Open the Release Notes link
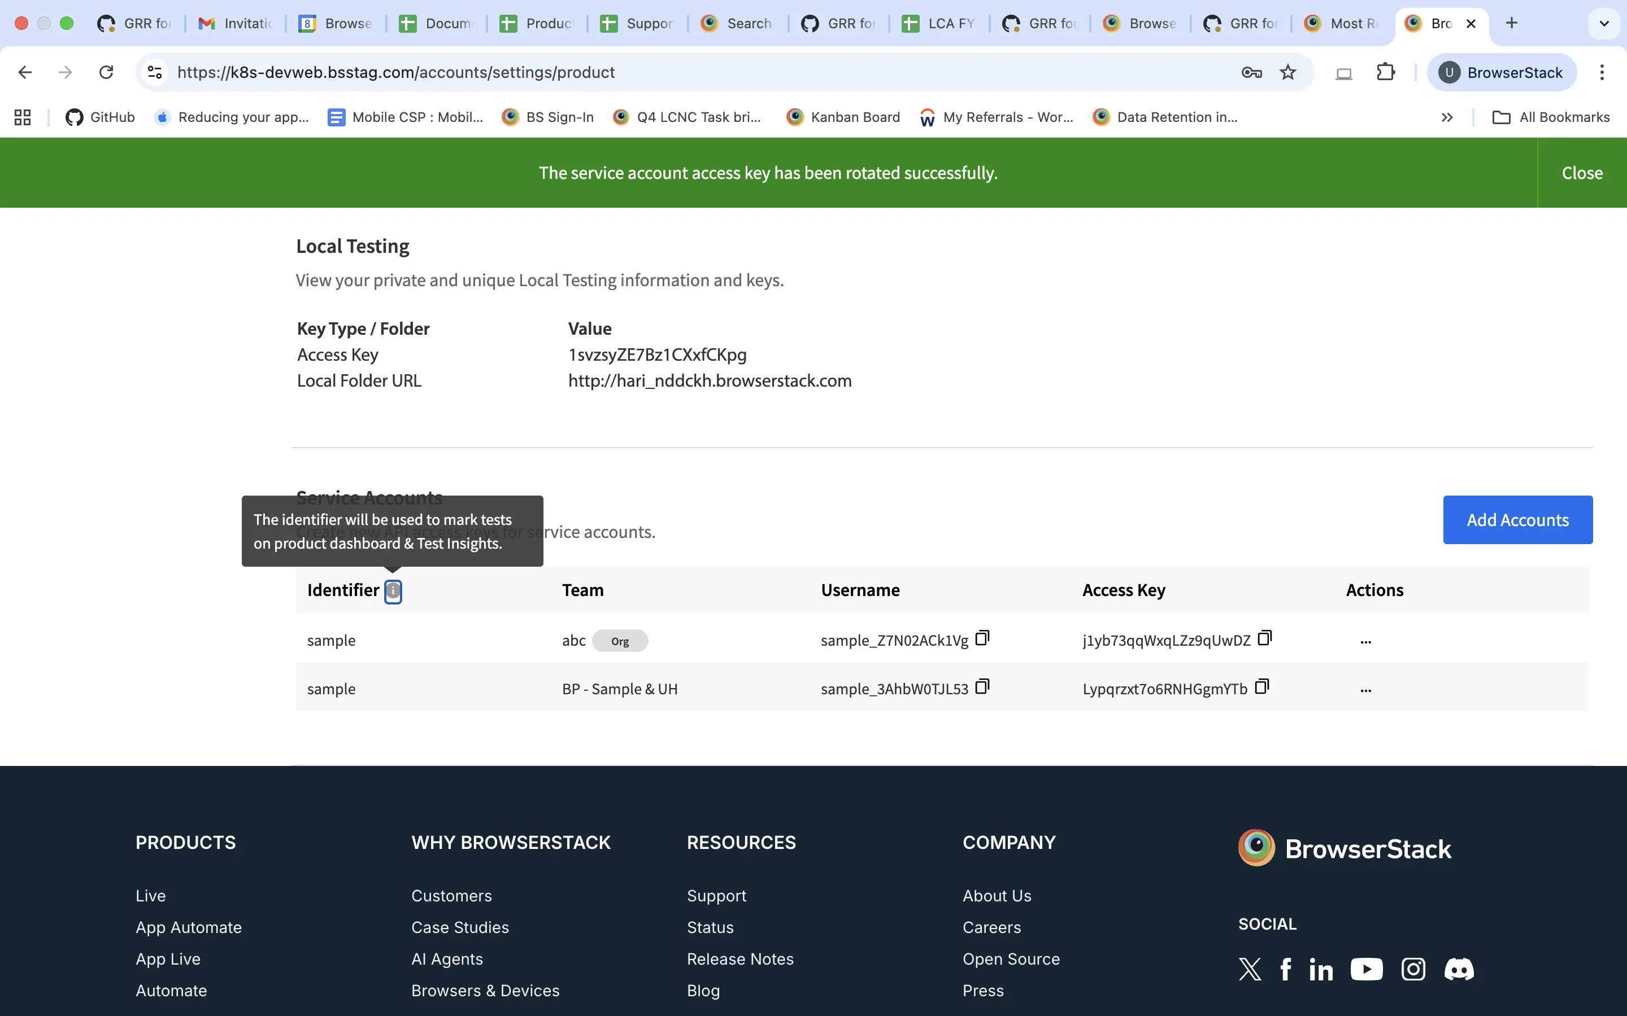The width and height of the screenshot is (1627, 1016). click(739, 959)
